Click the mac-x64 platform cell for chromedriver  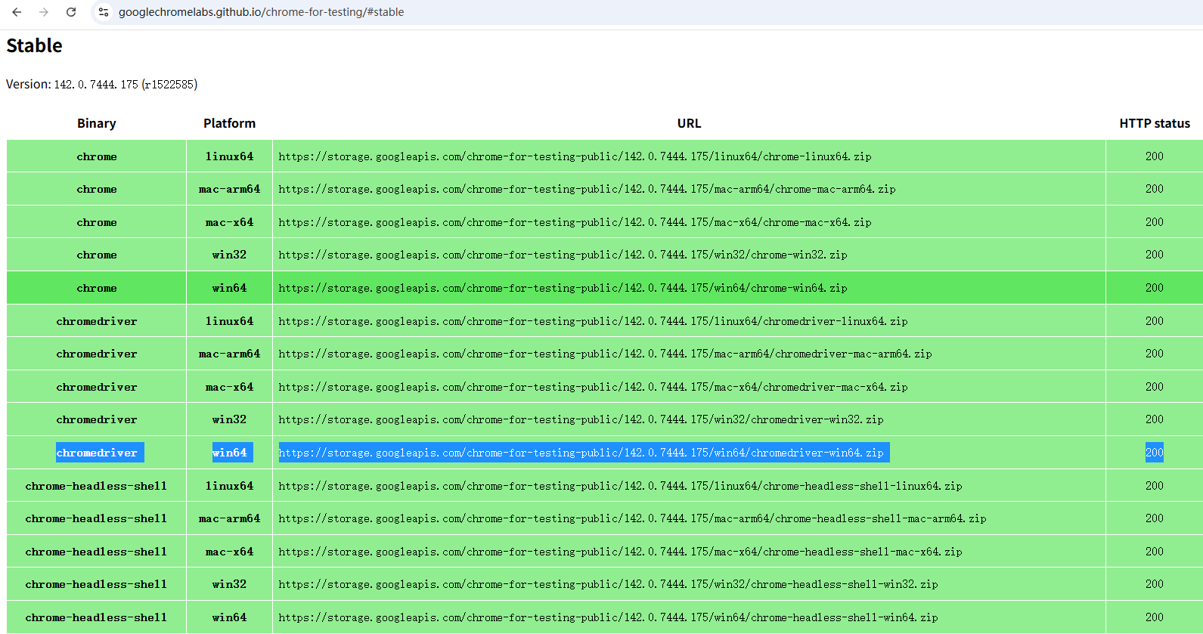pyautogui.click(x=229, y=387)
